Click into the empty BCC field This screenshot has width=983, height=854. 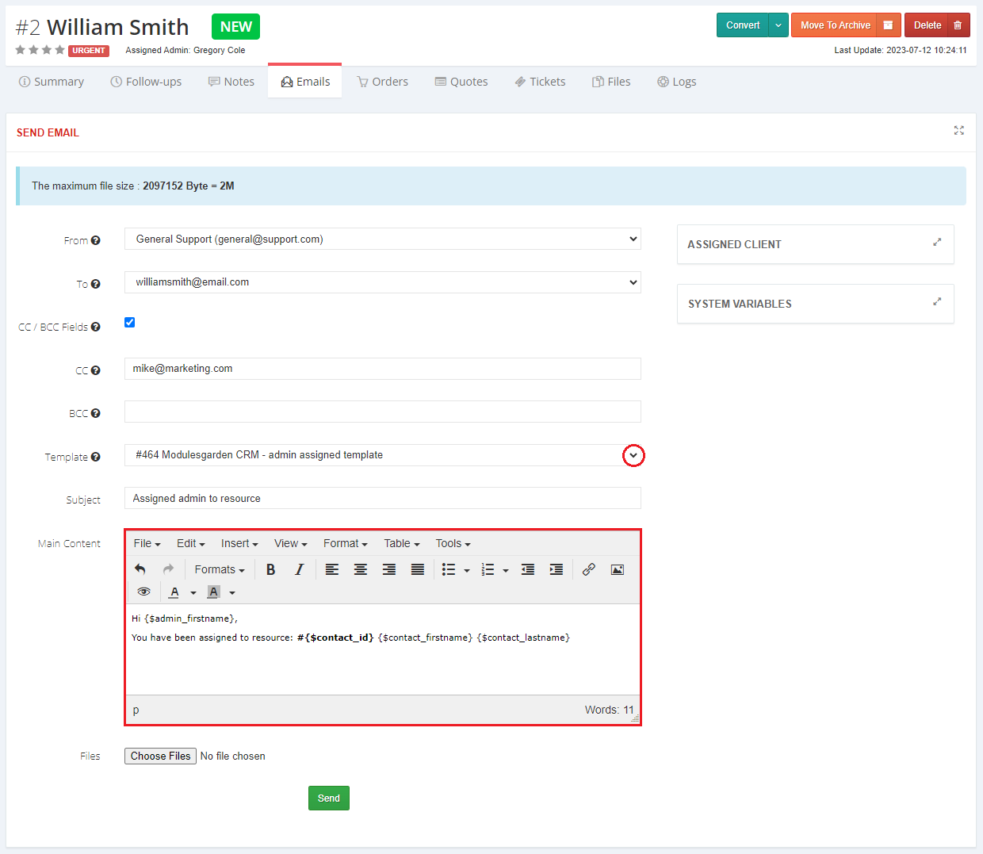click(x=383, y=412)
